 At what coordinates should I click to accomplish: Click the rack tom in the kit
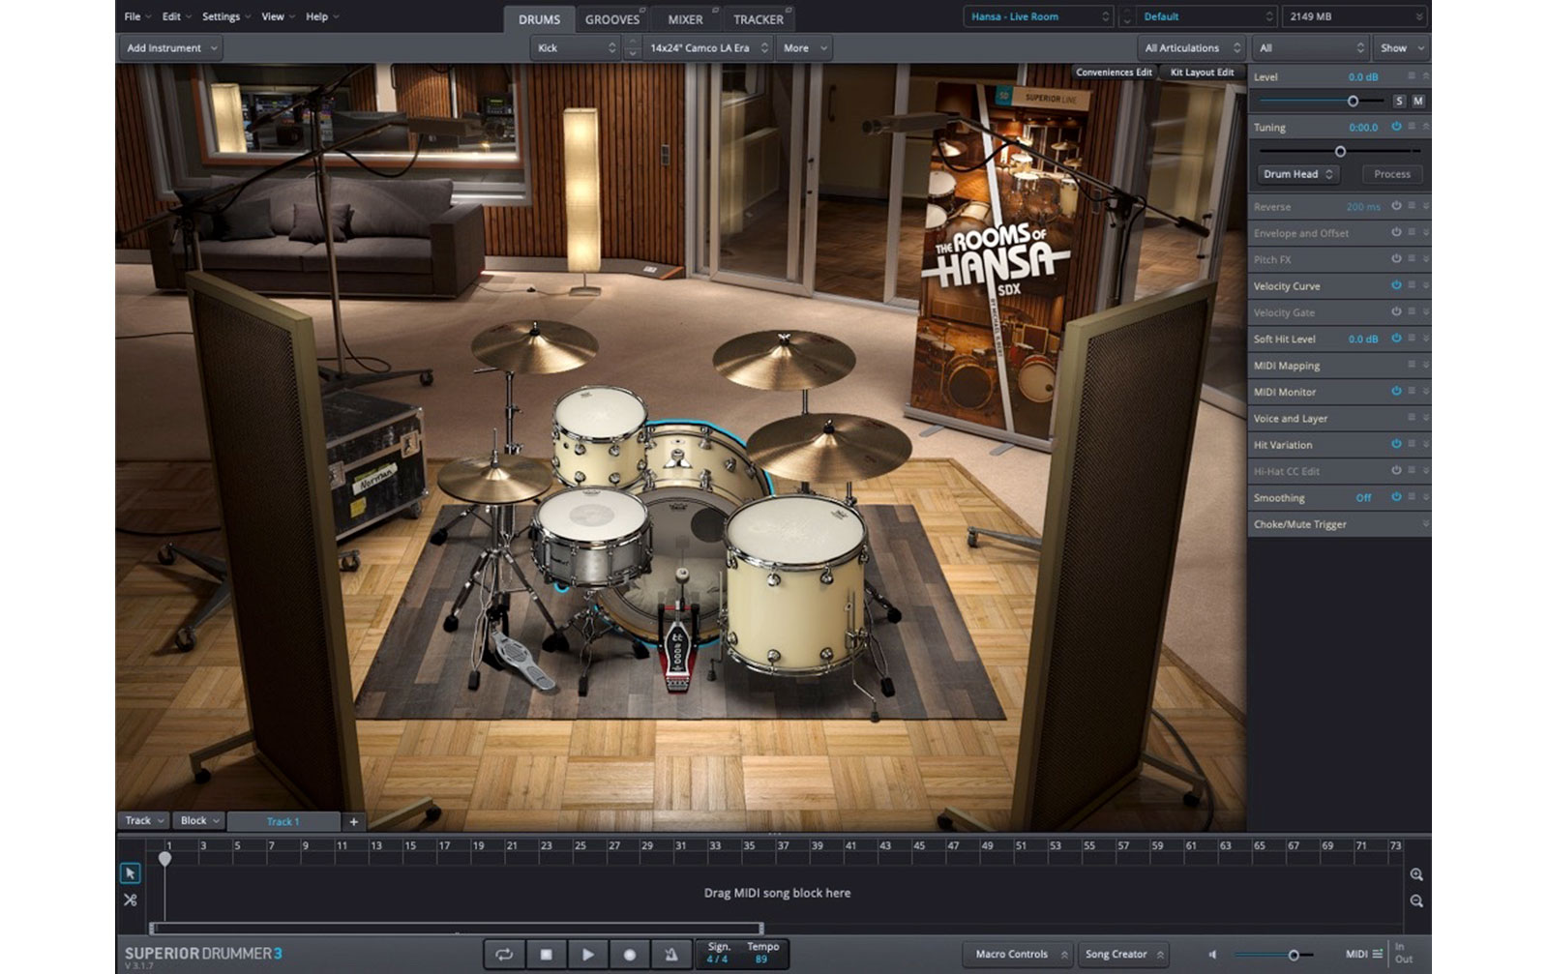pos(599,435)
